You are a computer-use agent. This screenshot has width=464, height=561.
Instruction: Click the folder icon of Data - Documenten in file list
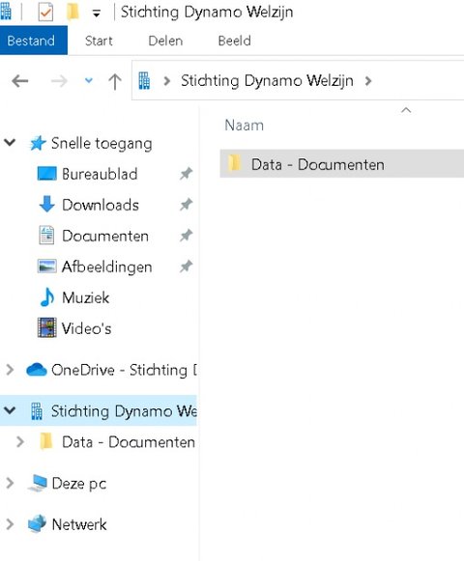(x=235, y=163)
